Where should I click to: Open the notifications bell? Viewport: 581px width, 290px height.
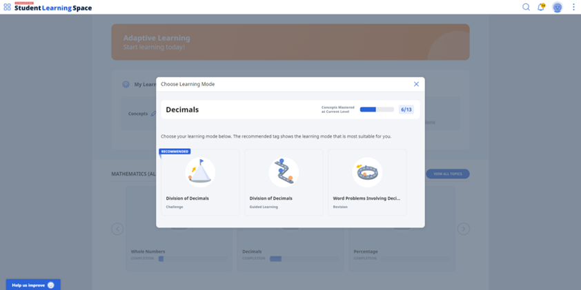541,8
